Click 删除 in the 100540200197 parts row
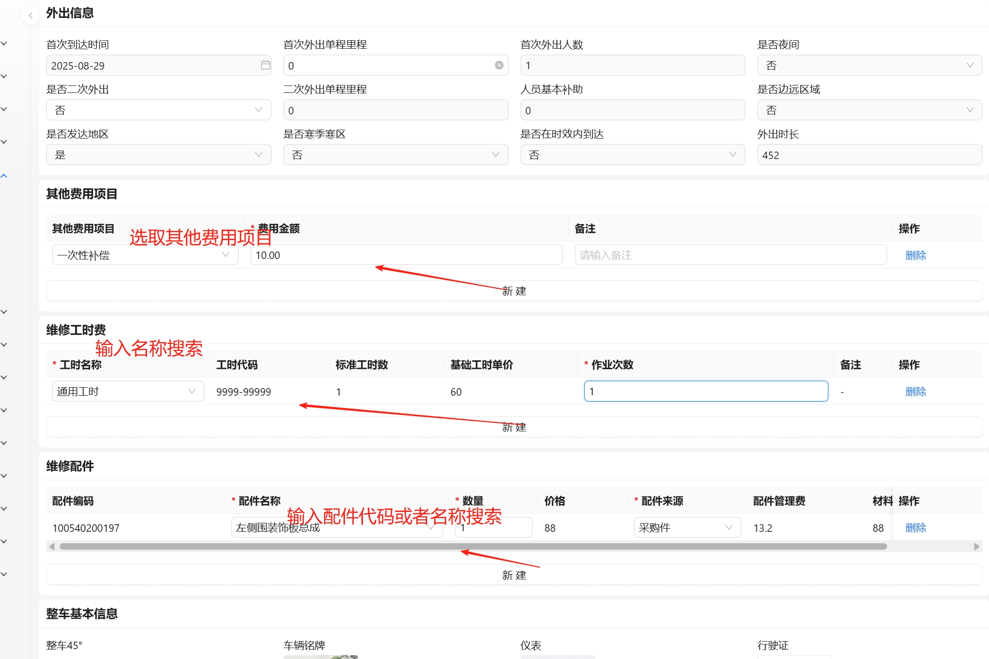Screen dimensions: 989x659 pyautogui.click(x=915, y=528)
